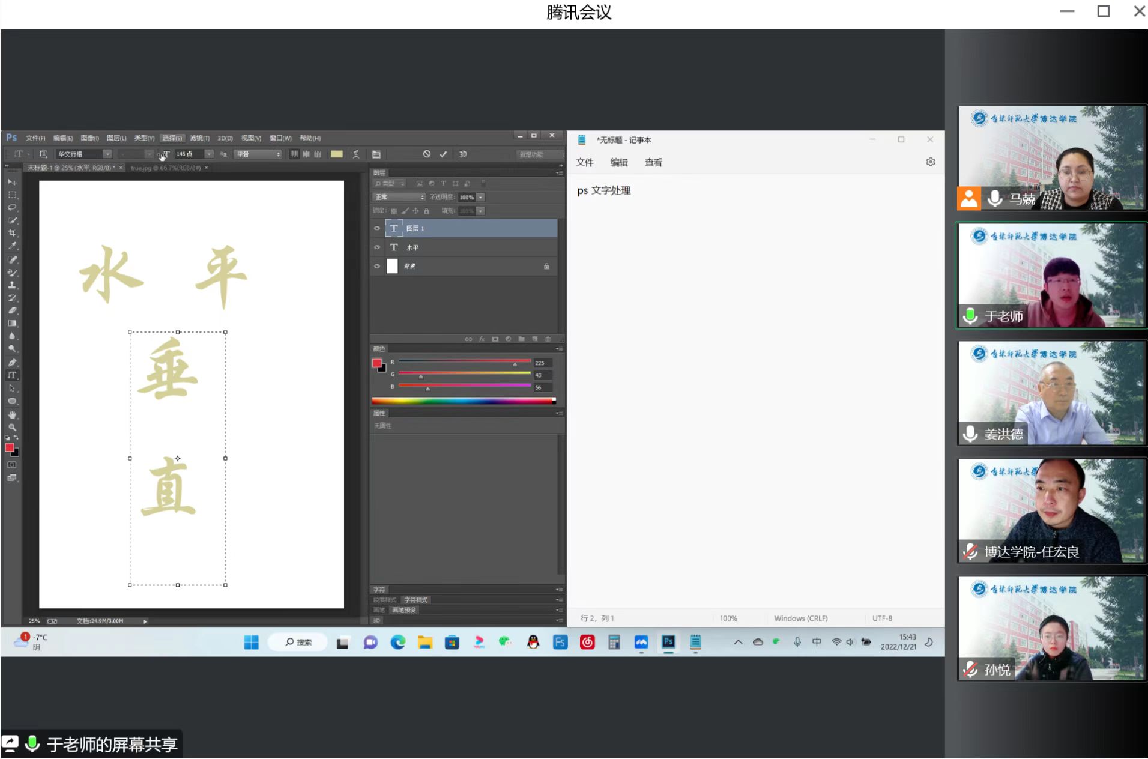Choose the Clone Stamp tool
Image resolution: width=1148 pixels, height=759 pixels.
12,285
